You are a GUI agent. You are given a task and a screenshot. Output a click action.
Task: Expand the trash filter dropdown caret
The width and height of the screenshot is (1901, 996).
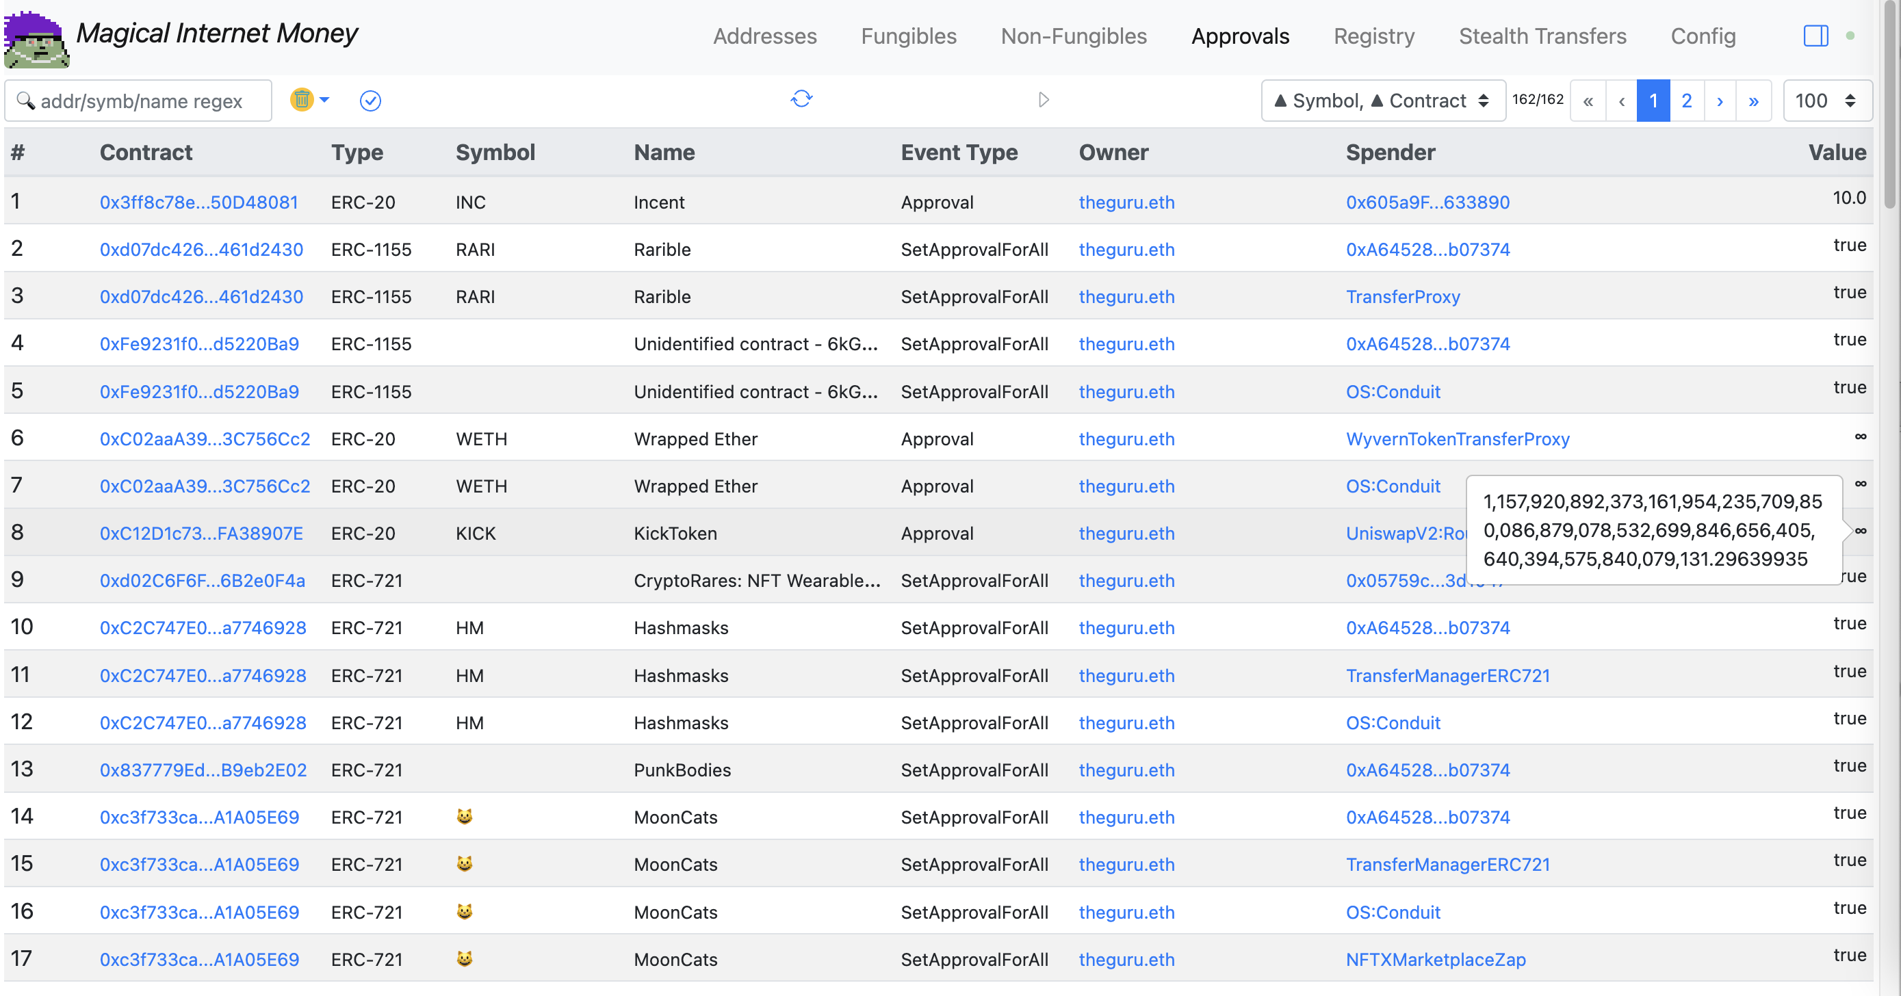(324, 100)
